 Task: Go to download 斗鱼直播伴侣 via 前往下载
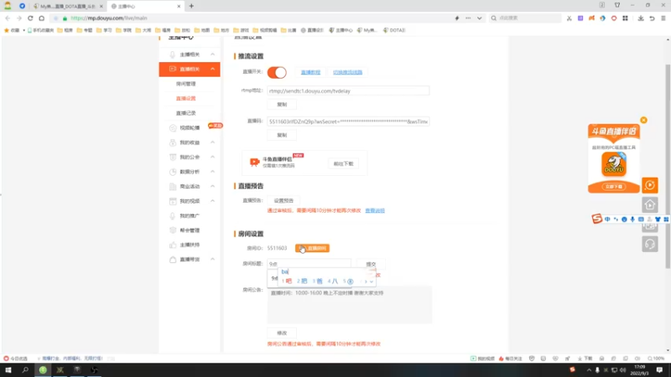point(343,163)
